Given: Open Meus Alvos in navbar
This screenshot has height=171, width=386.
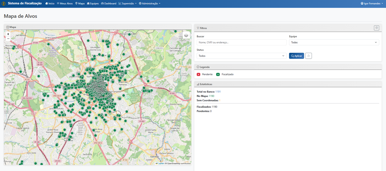Looking at the screenshot, I should click(65, 4).
